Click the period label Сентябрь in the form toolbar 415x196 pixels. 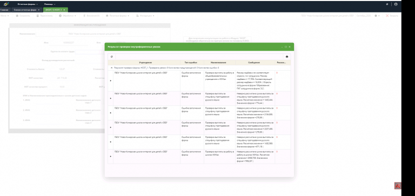tap(364, 16)
